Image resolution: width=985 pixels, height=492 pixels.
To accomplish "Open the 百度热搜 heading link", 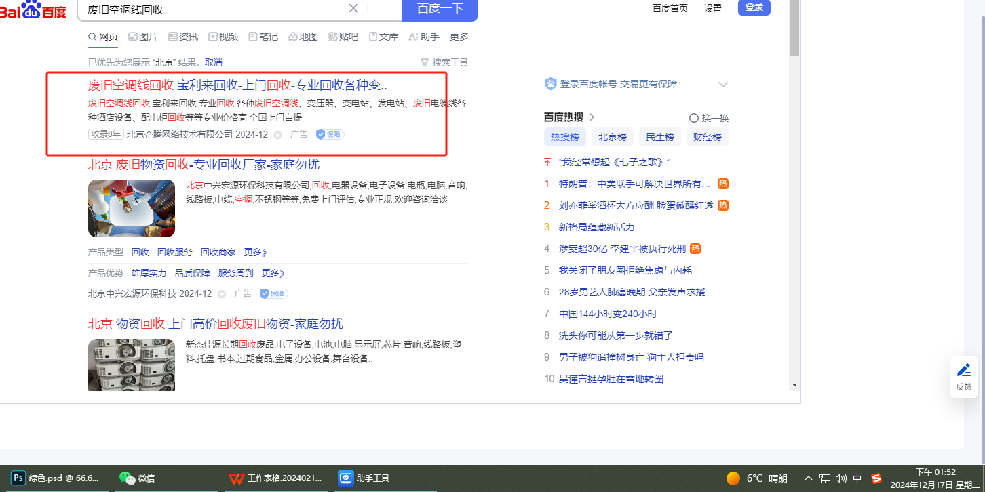I will pyautogui.click(x=569, y=117).
